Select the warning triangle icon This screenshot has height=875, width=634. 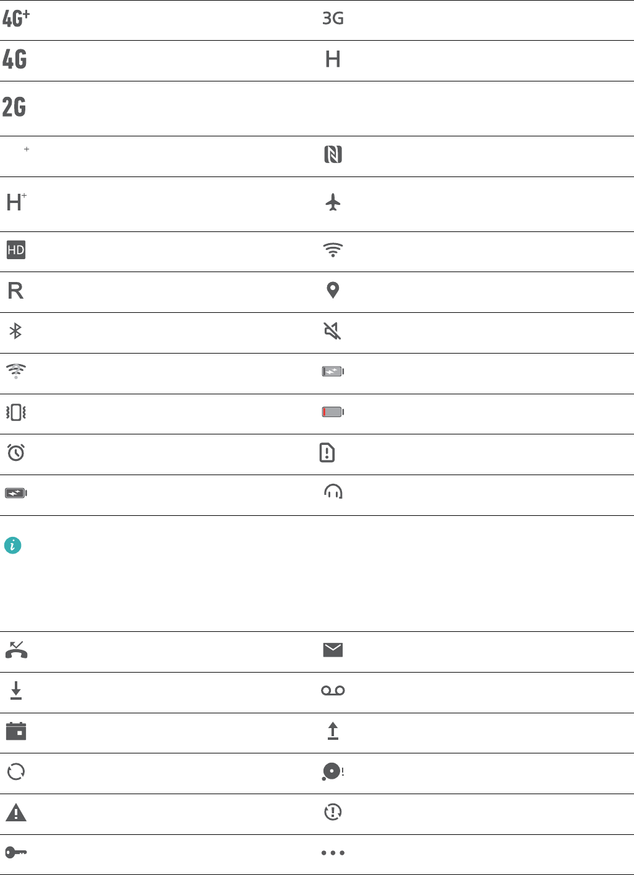(x=16, y=813)
